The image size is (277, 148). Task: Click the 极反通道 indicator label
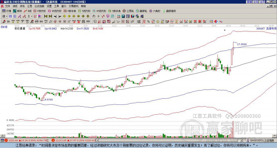coord(20,28)
